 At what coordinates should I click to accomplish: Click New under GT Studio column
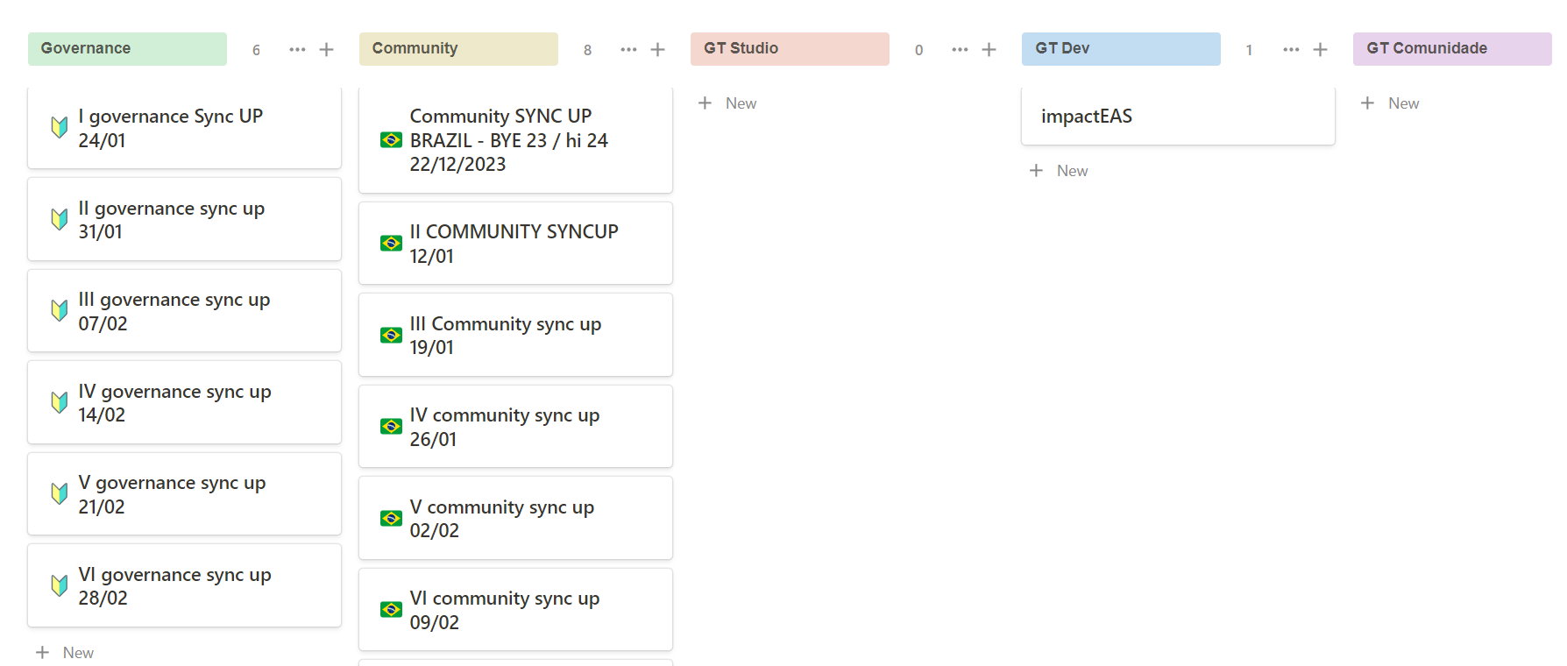(x=727, y=103)
